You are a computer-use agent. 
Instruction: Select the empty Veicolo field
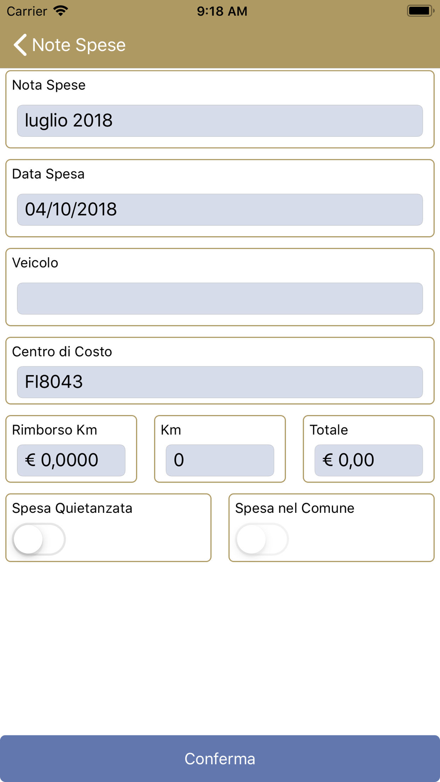(220, 298)
